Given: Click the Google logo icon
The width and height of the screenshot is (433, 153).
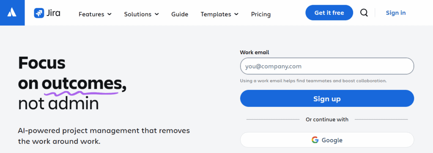Looking at the screenshot, I should pyautogui.click(x=315, y=140).
